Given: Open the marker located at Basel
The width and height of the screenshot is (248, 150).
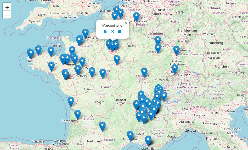Looking at the screenshot, I should [174, 69].
